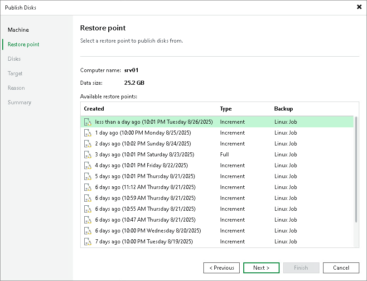Click the computer name value 'srv01'
The image size is (367, 281).
tap(131, 70)
